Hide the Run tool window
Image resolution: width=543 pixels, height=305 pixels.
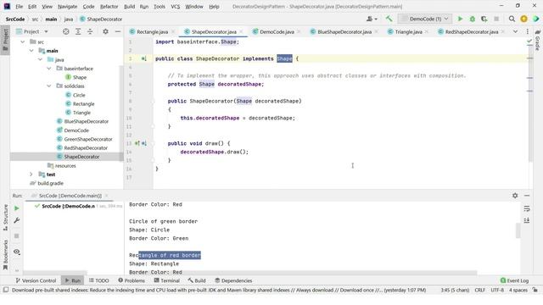[527, 196]
